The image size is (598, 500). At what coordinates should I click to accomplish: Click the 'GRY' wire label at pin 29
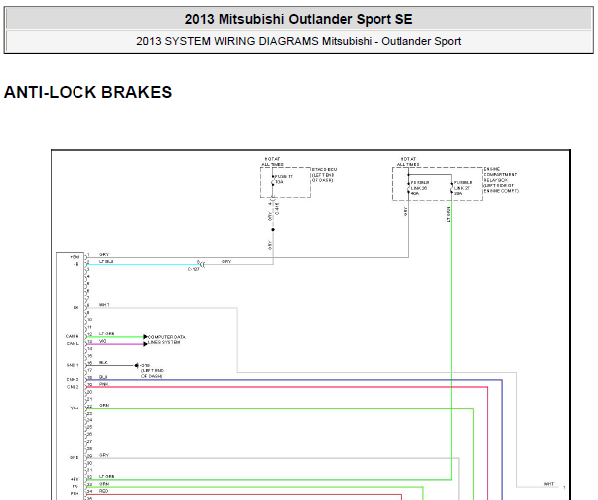coord(104,455)
